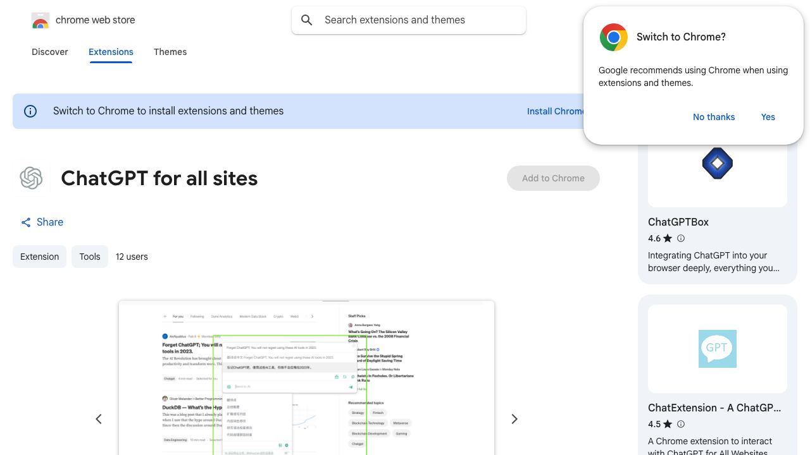Open the Discover tab
The image size is (810, 455).
(50, 52)
